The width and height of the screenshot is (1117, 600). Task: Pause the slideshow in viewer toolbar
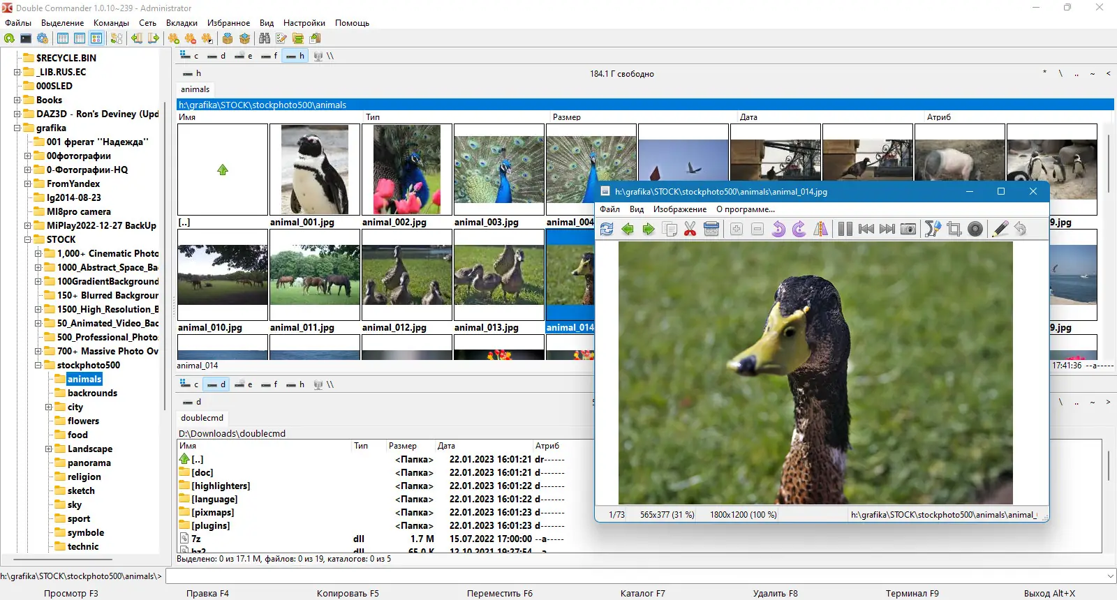click(x=845, y=230)
